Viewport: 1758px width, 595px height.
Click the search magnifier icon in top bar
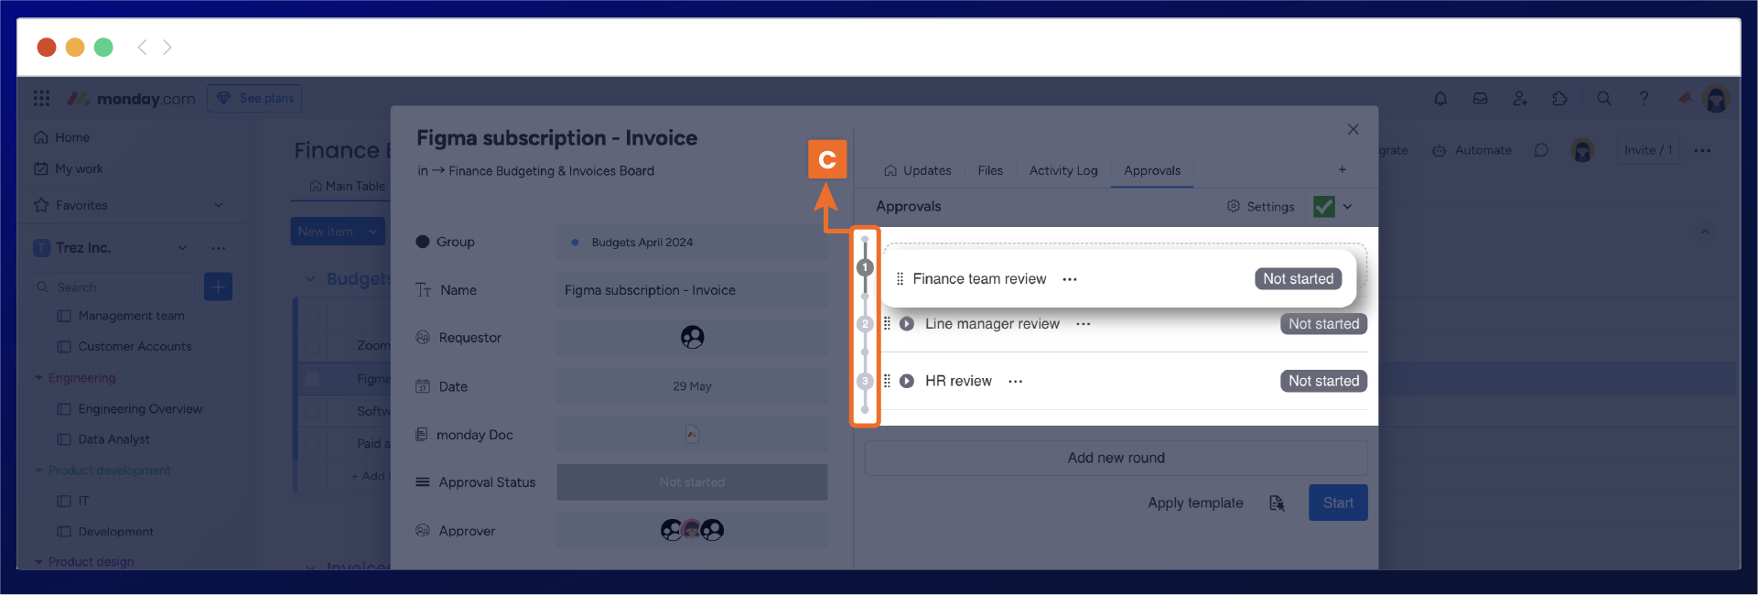pos(1604,99)
